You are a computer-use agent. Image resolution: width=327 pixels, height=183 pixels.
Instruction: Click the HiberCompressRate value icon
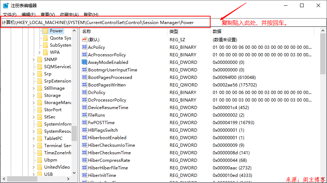pyautogui.click(x=84, y=160)
